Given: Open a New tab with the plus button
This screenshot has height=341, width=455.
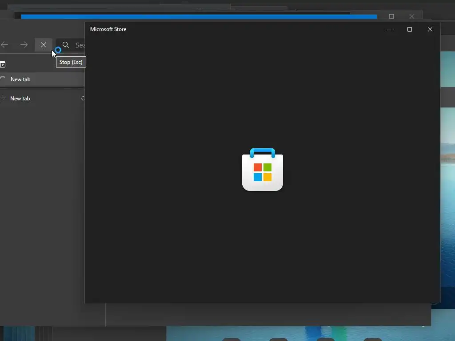Looking at the screenshot, I should pyautogui.click(x=42, y=98).
